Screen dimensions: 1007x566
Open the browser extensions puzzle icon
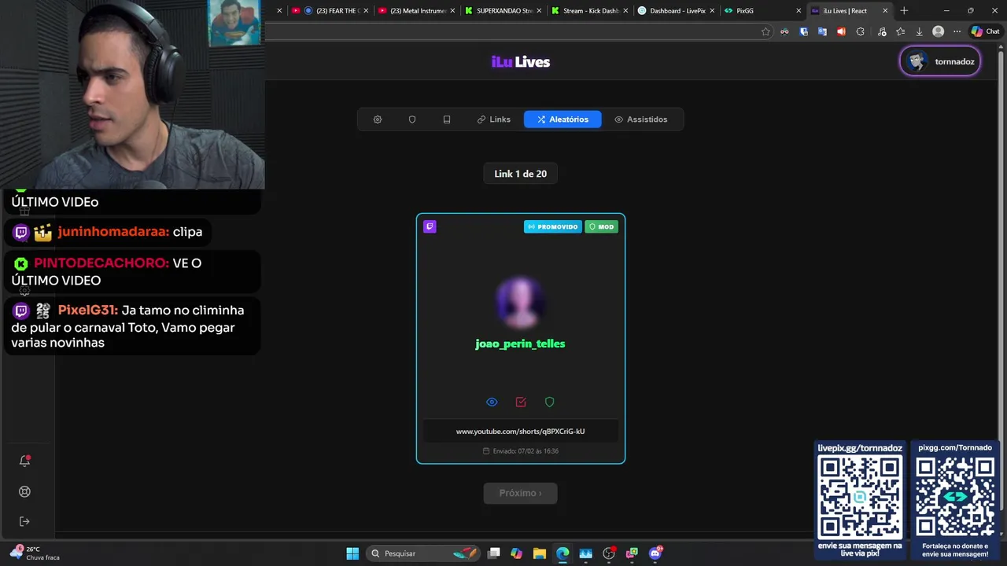tap(860, 31)
